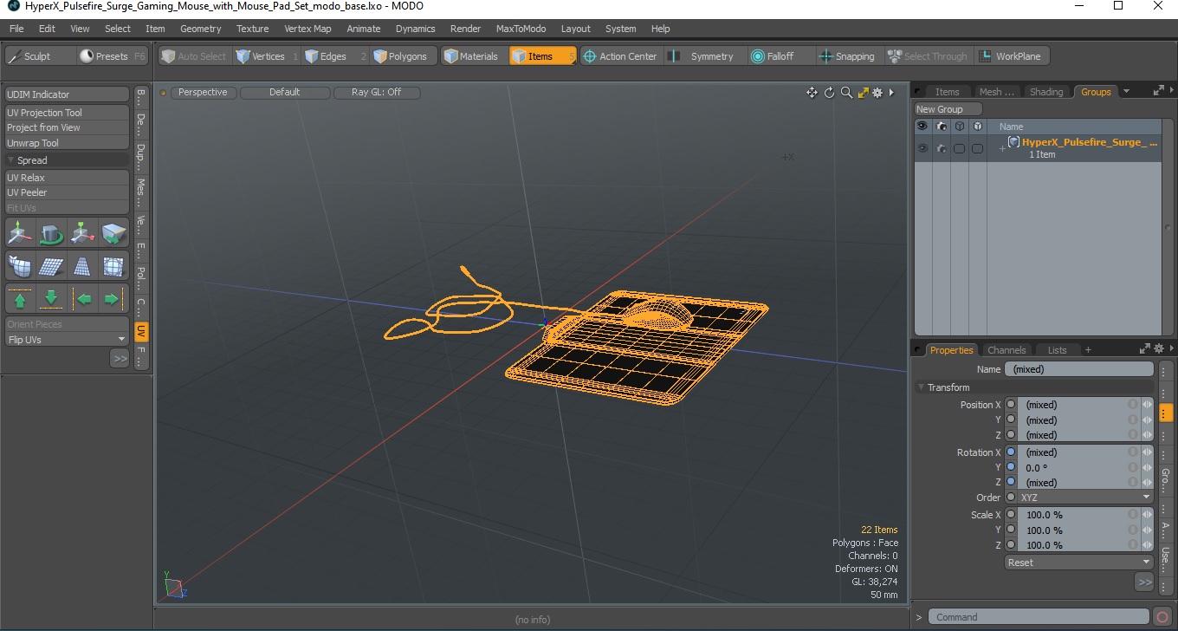Maximize the Groups panel
Viewport: 1178px width, 631px height.
click(x=1159, y=89)
